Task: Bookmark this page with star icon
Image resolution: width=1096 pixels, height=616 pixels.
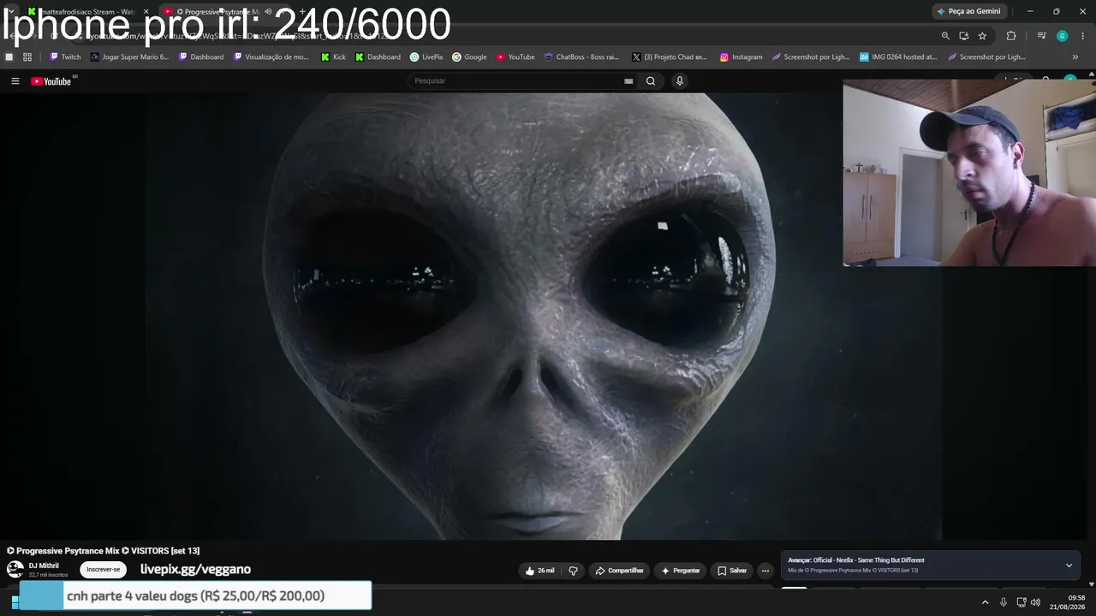Action: pos(982,36)
